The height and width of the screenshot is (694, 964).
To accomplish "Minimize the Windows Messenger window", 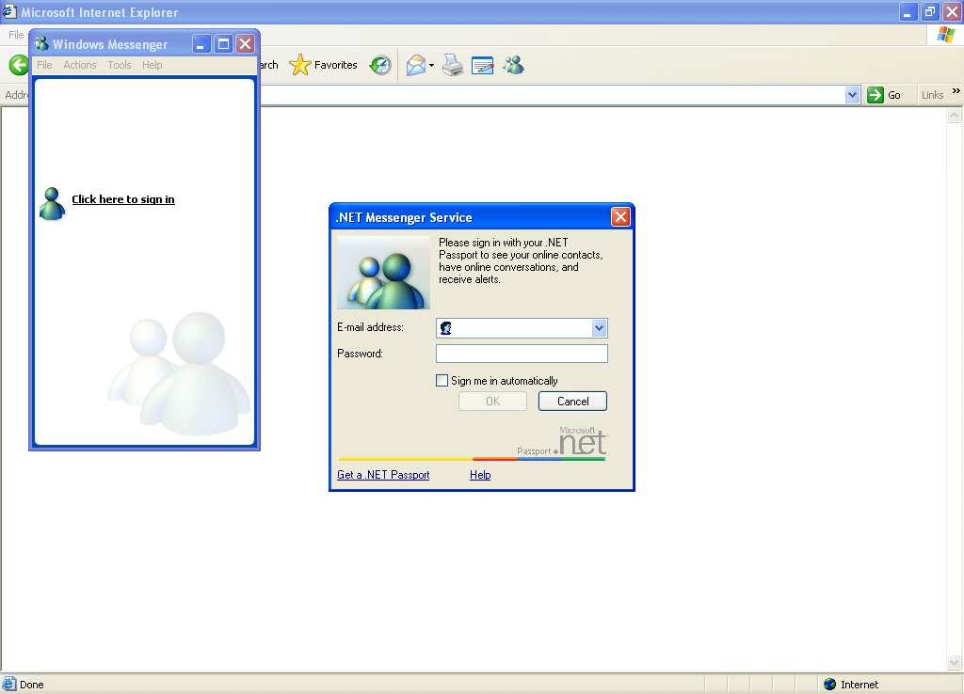I will click(201, 43).
